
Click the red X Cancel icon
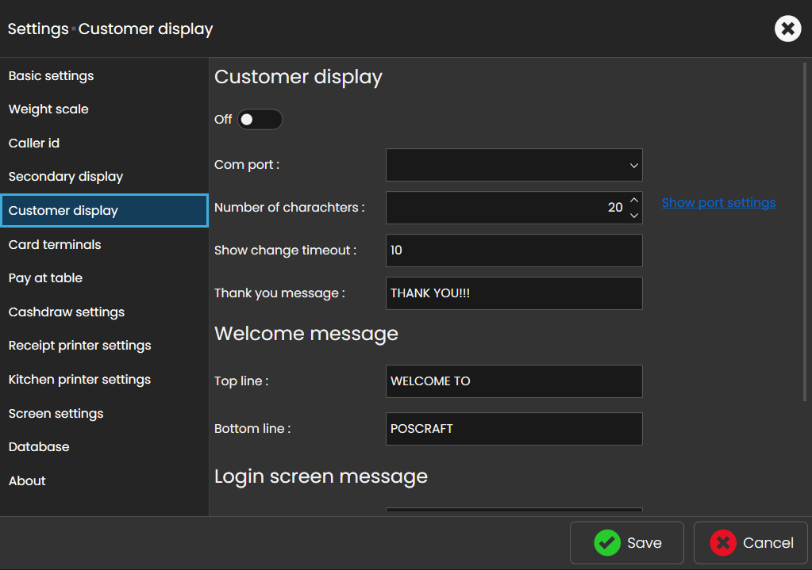pos(723,543)
